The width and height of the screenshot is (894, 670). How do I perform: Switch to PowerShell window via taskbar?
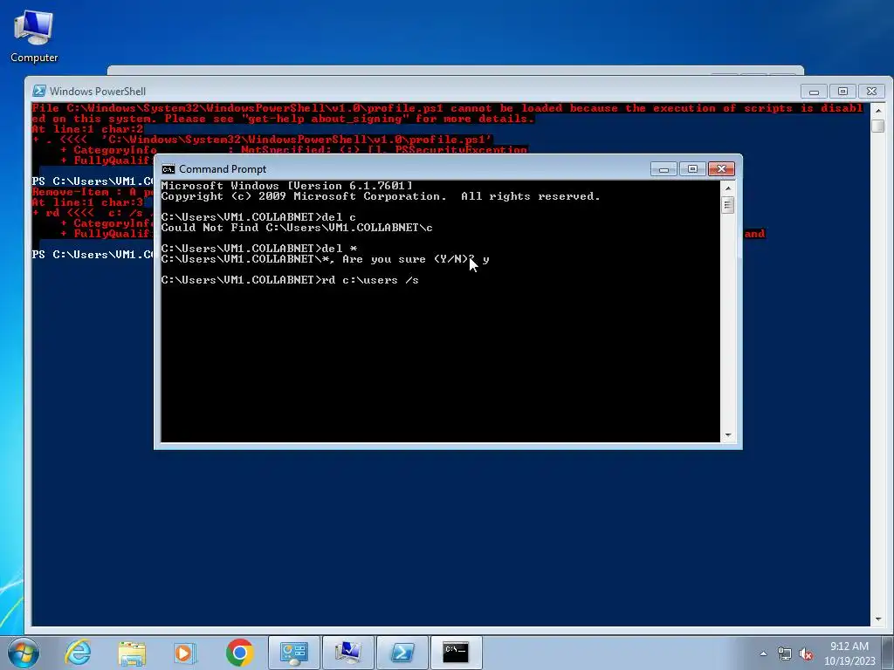click(402, 653)
